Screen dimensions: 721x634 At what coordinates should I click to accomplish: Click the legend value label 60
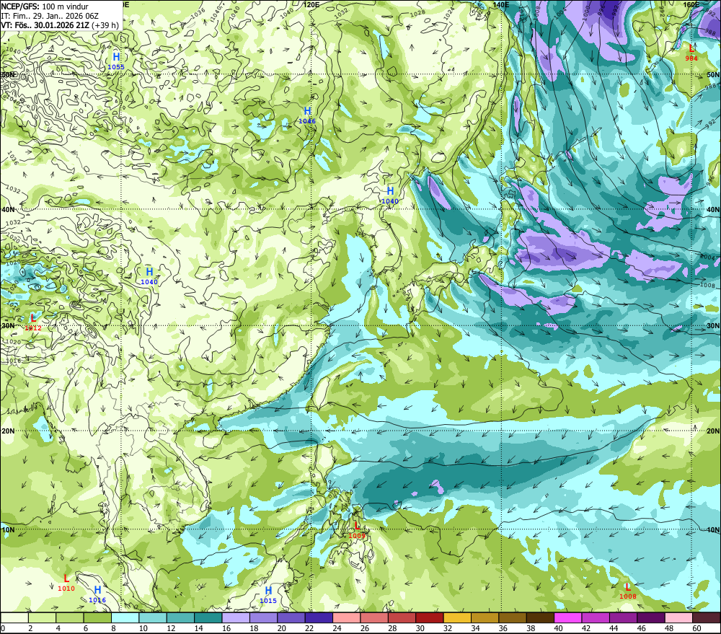pyautogui.click(x=696, y=628)
